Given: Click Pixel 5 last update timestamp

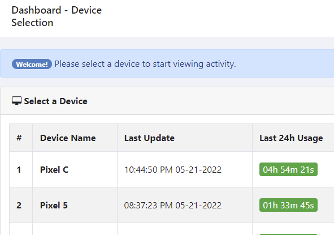Looking at the screenshot, I should point(173,206).
